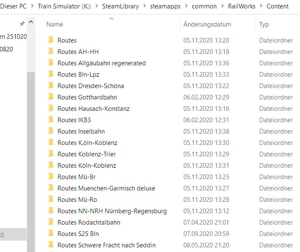The image size is (300, 252).
Task: Click the pin icon in the navigation pane
Action: [22, 24]
